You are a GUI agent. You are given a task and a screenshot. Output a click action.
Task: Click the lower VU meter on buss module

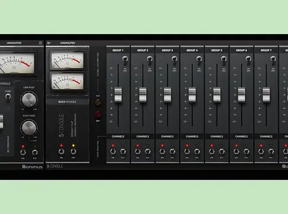[x=67, y=81]
